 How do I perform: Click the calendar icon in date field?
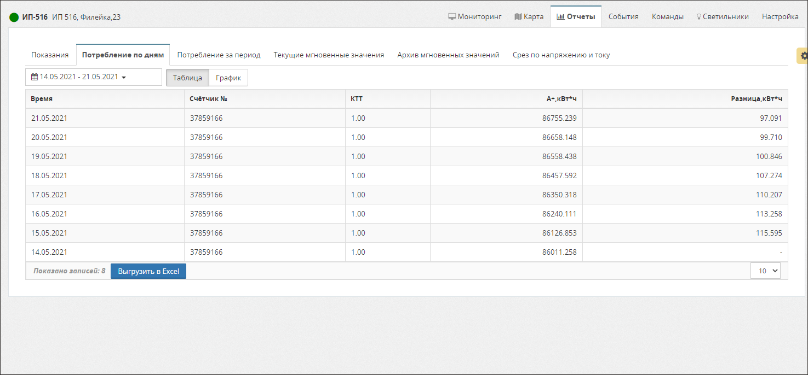tap(35, 77)
